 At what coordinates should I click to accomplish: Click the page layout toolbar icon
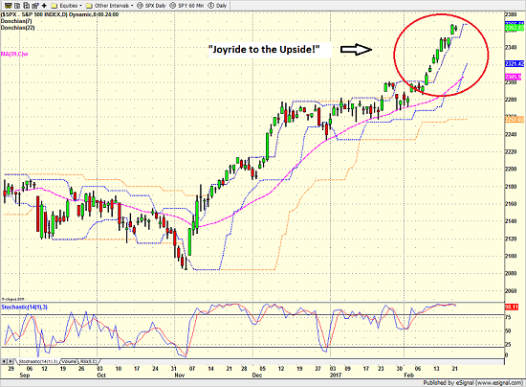(17, 6)
